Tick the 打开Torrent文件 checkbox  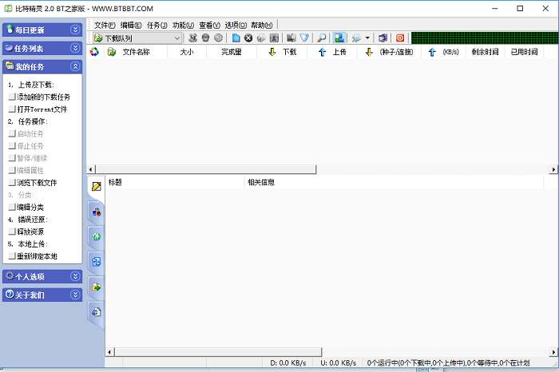[x=12, y=109]
